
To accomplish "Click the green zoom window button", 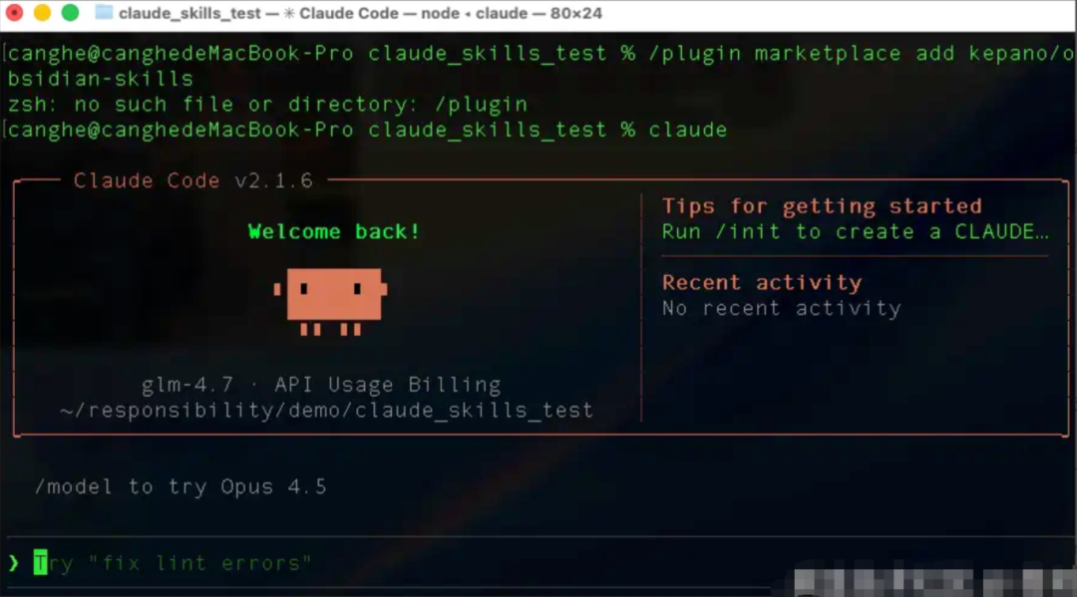I will pyautogui.click(x=70, y=12).
